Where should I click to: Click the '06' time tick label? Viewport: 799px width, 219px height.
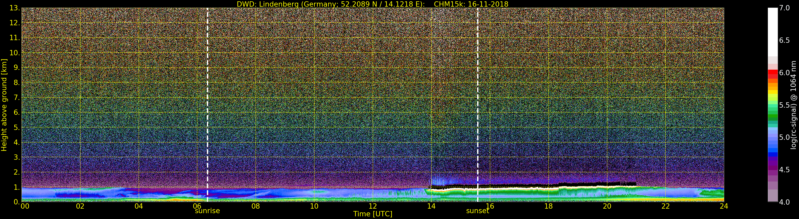tap(197, 206)
